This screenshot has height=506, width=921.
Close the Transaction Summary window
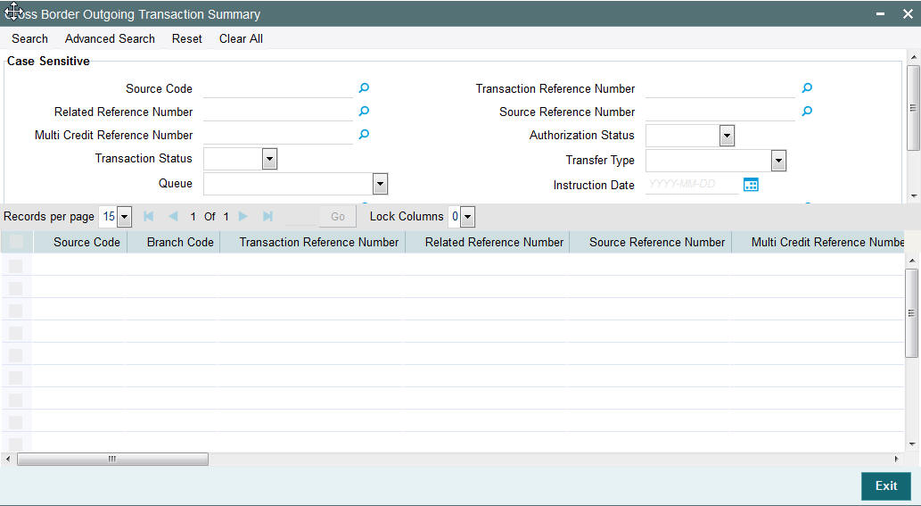[x=908, y=14]
